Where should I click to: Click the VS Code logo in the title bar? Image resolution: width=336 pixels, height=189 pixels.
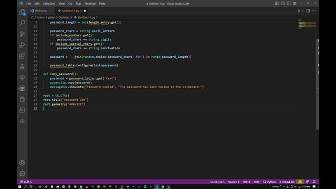tap(21, 4)
